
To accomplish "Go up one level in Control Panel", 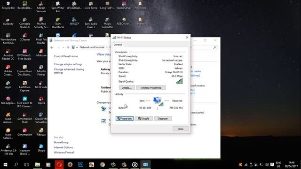I will coord(68,47).
